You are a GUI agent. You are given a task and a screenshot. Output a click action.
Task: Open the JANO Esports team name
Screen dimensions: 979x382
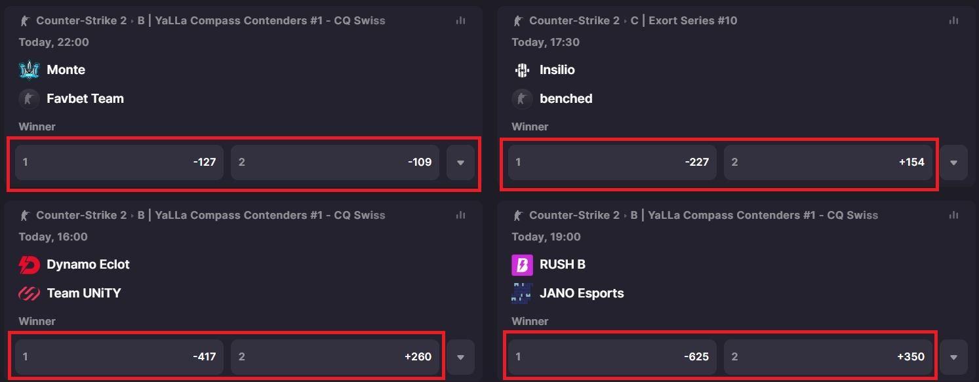(582, 294)
